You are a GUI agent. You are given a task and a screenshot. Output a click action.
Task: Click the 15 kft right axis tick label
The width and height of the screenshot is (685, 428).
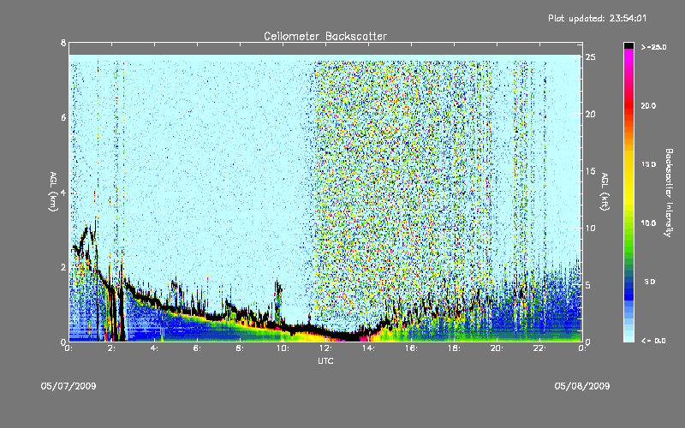coord(590,171)
